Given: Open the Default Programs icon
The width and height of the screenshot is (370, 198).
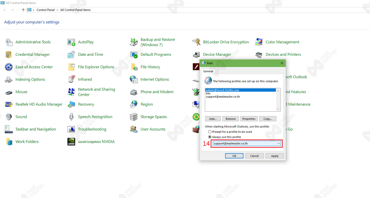Looking at the screenshot, I should pos(134,55).
